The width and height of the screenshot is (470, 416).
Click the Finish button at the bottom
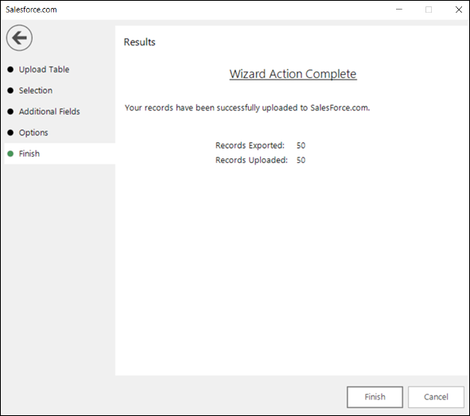coord(375,397)
